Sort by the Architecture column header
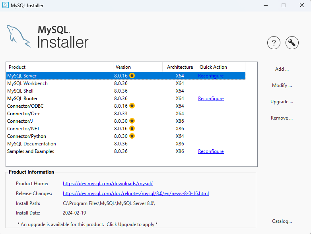The height and width of the screenshot is (234, 311). pos(180,67)
